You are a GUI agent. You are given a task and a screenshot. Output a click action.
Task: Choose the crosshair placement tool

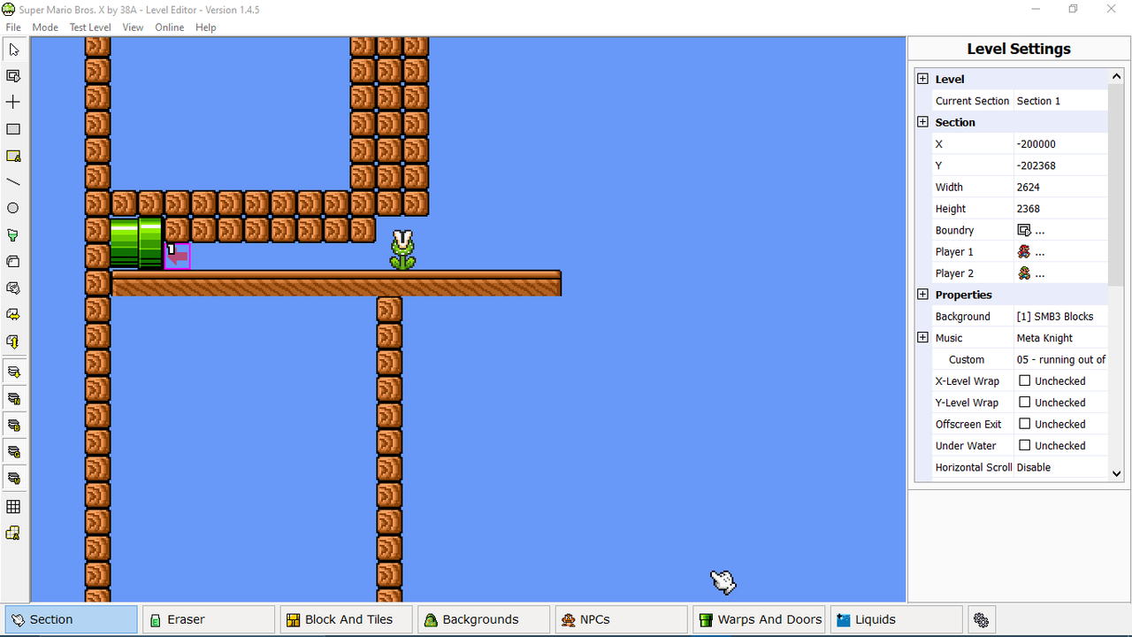coord(13,103)
